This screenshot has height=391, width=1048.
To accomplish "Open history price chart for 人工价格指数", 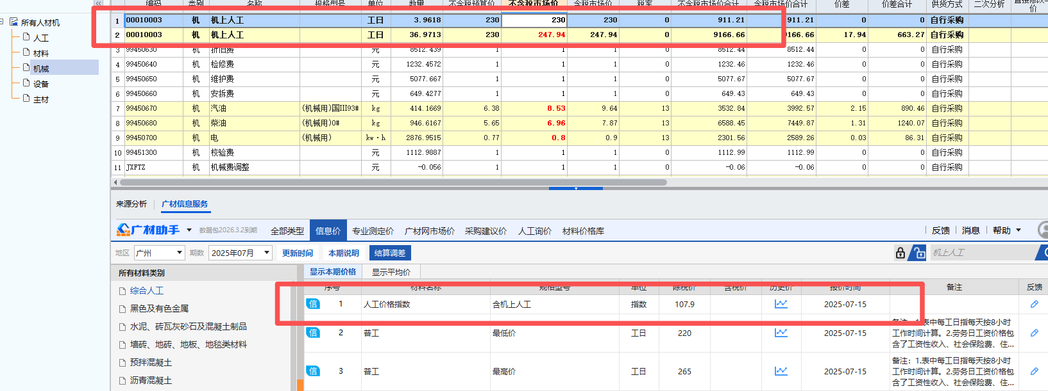I will pos(781,304).
